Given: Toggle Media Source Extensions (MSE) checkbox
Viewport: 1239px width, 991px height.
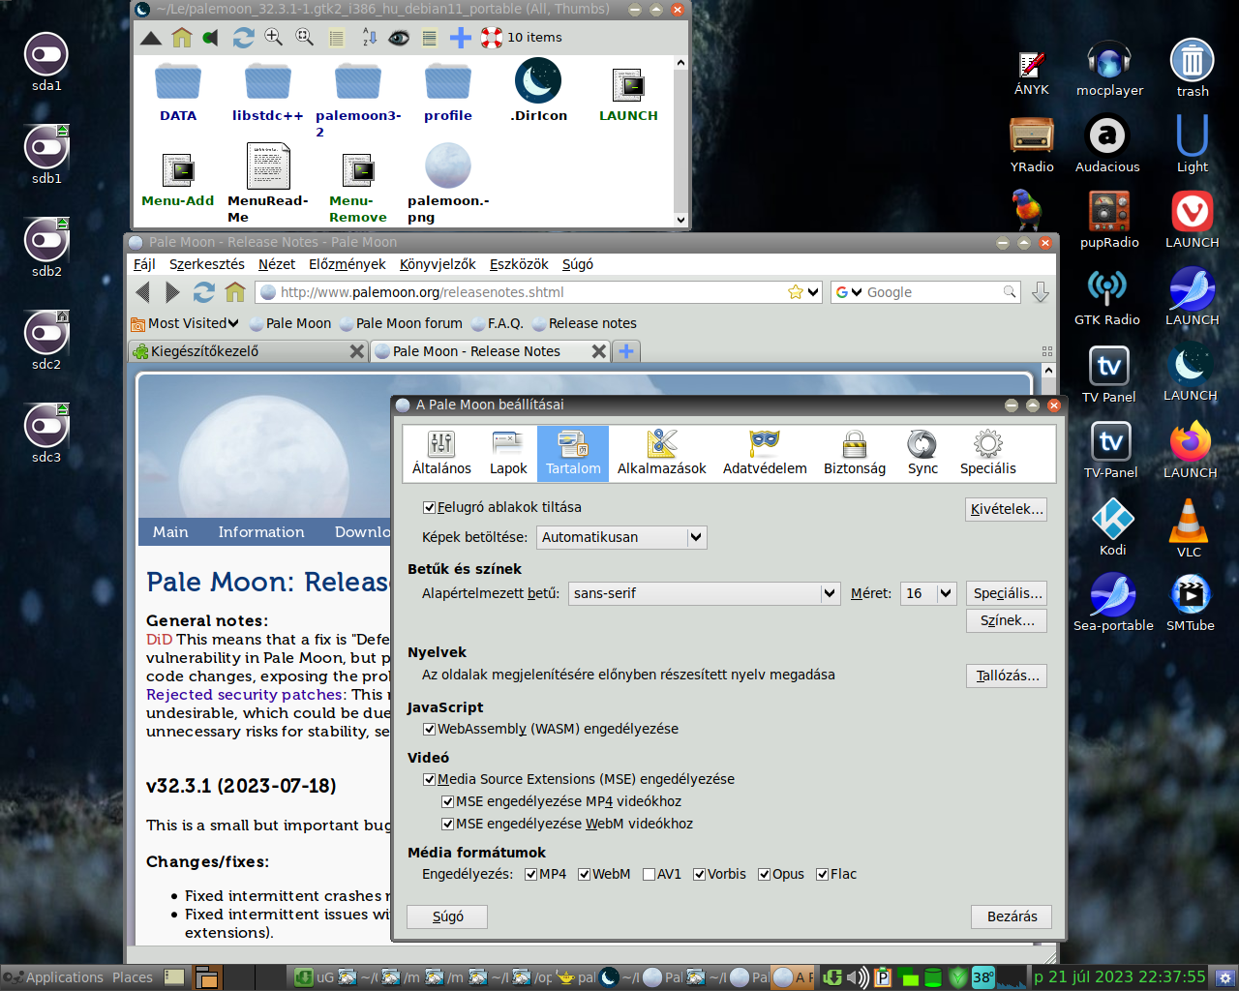Looking at the screenshot, I should pyautogui.click(x=429, y=779).
